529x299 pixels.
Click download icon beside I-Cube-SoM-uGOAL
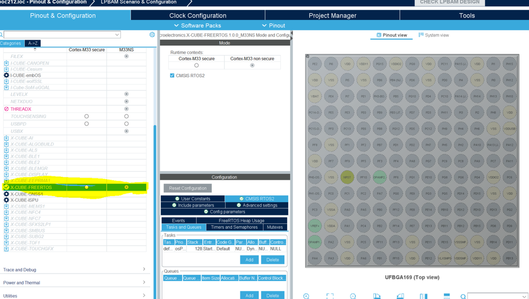[x=6, y=87]
